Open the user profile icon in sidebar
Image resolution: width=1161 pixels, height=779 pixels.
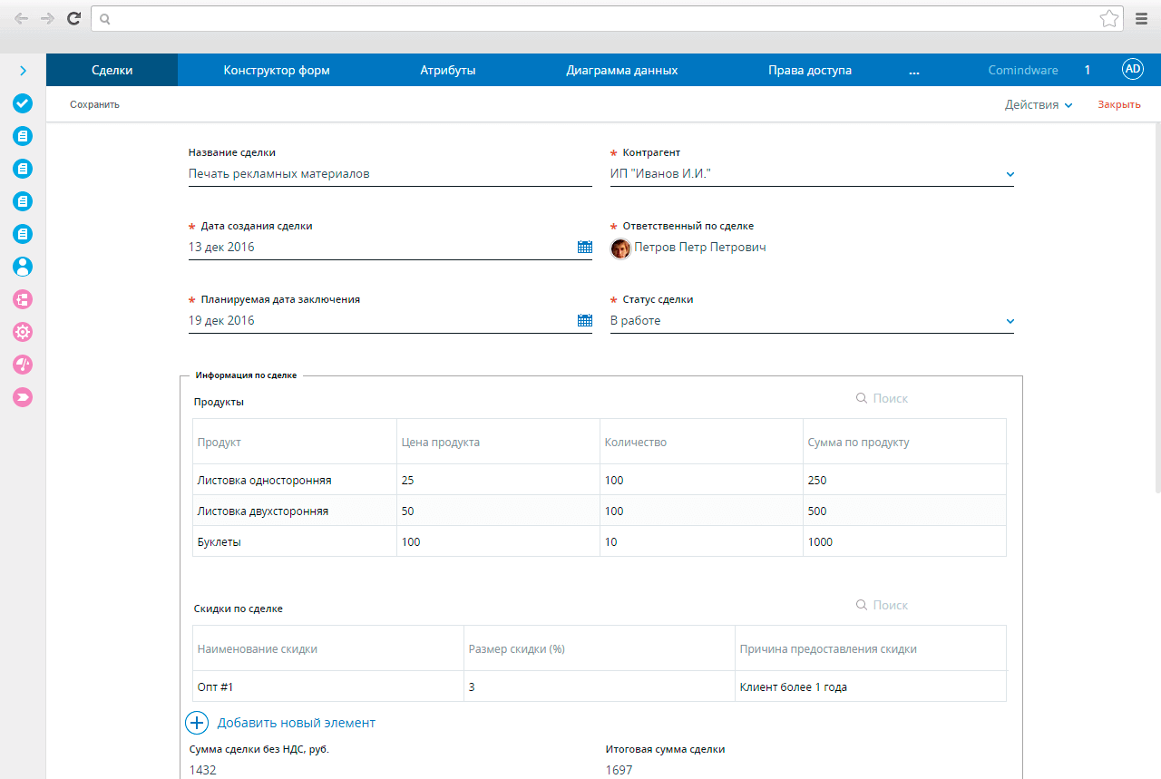pos(23,267)
